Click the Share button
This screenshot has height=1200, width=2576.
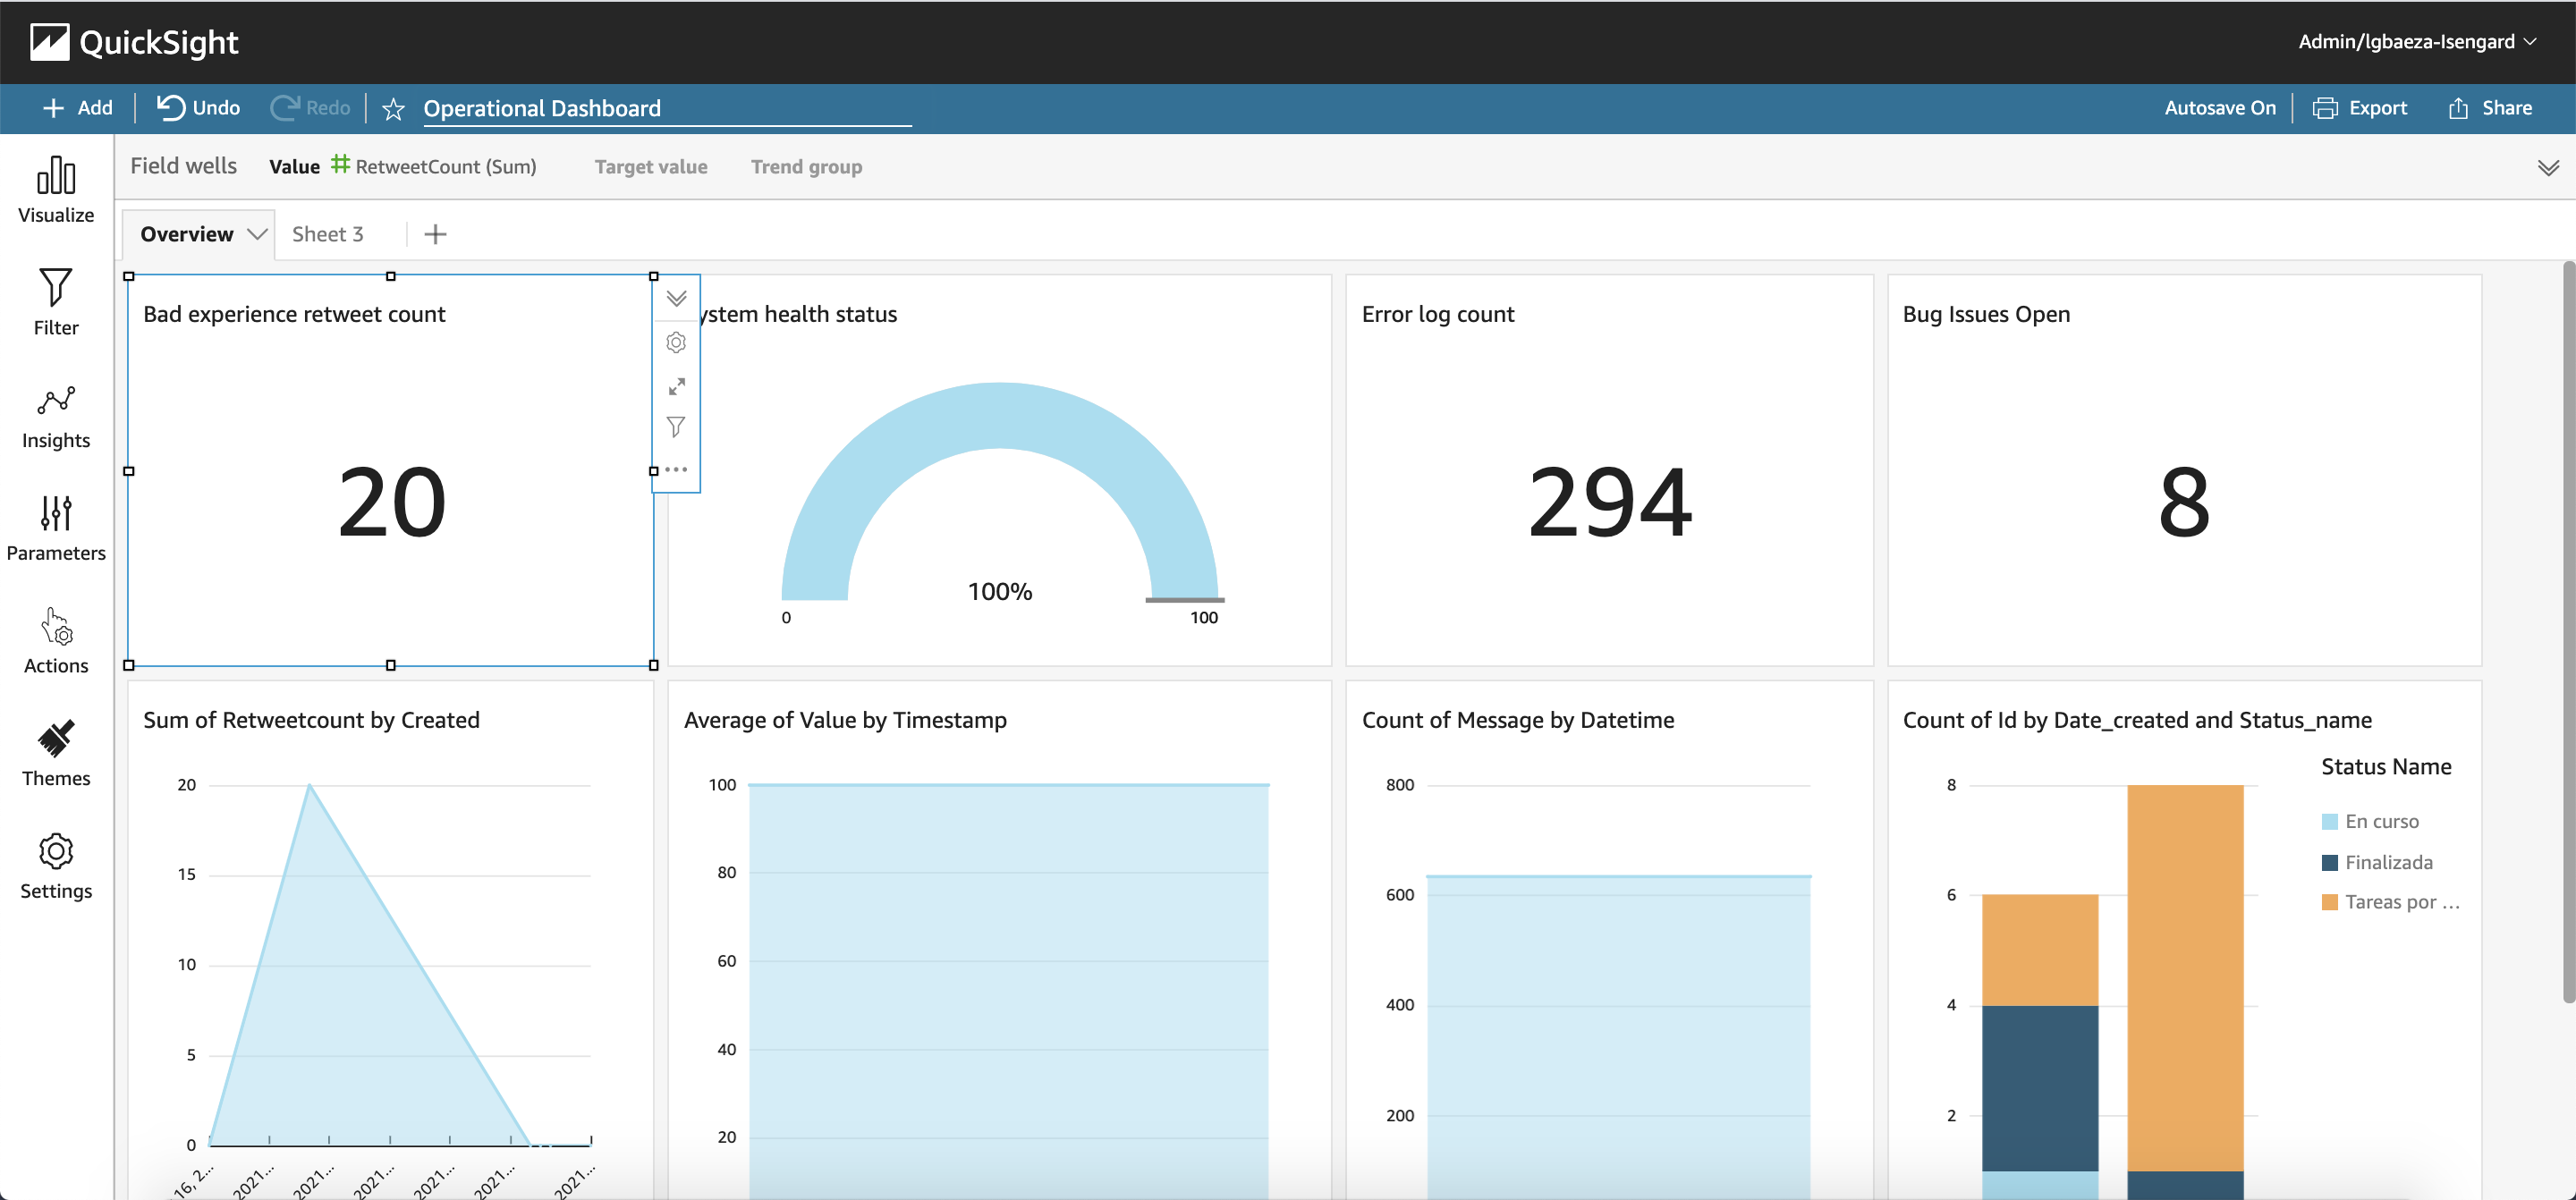[x=2490, y=108]
